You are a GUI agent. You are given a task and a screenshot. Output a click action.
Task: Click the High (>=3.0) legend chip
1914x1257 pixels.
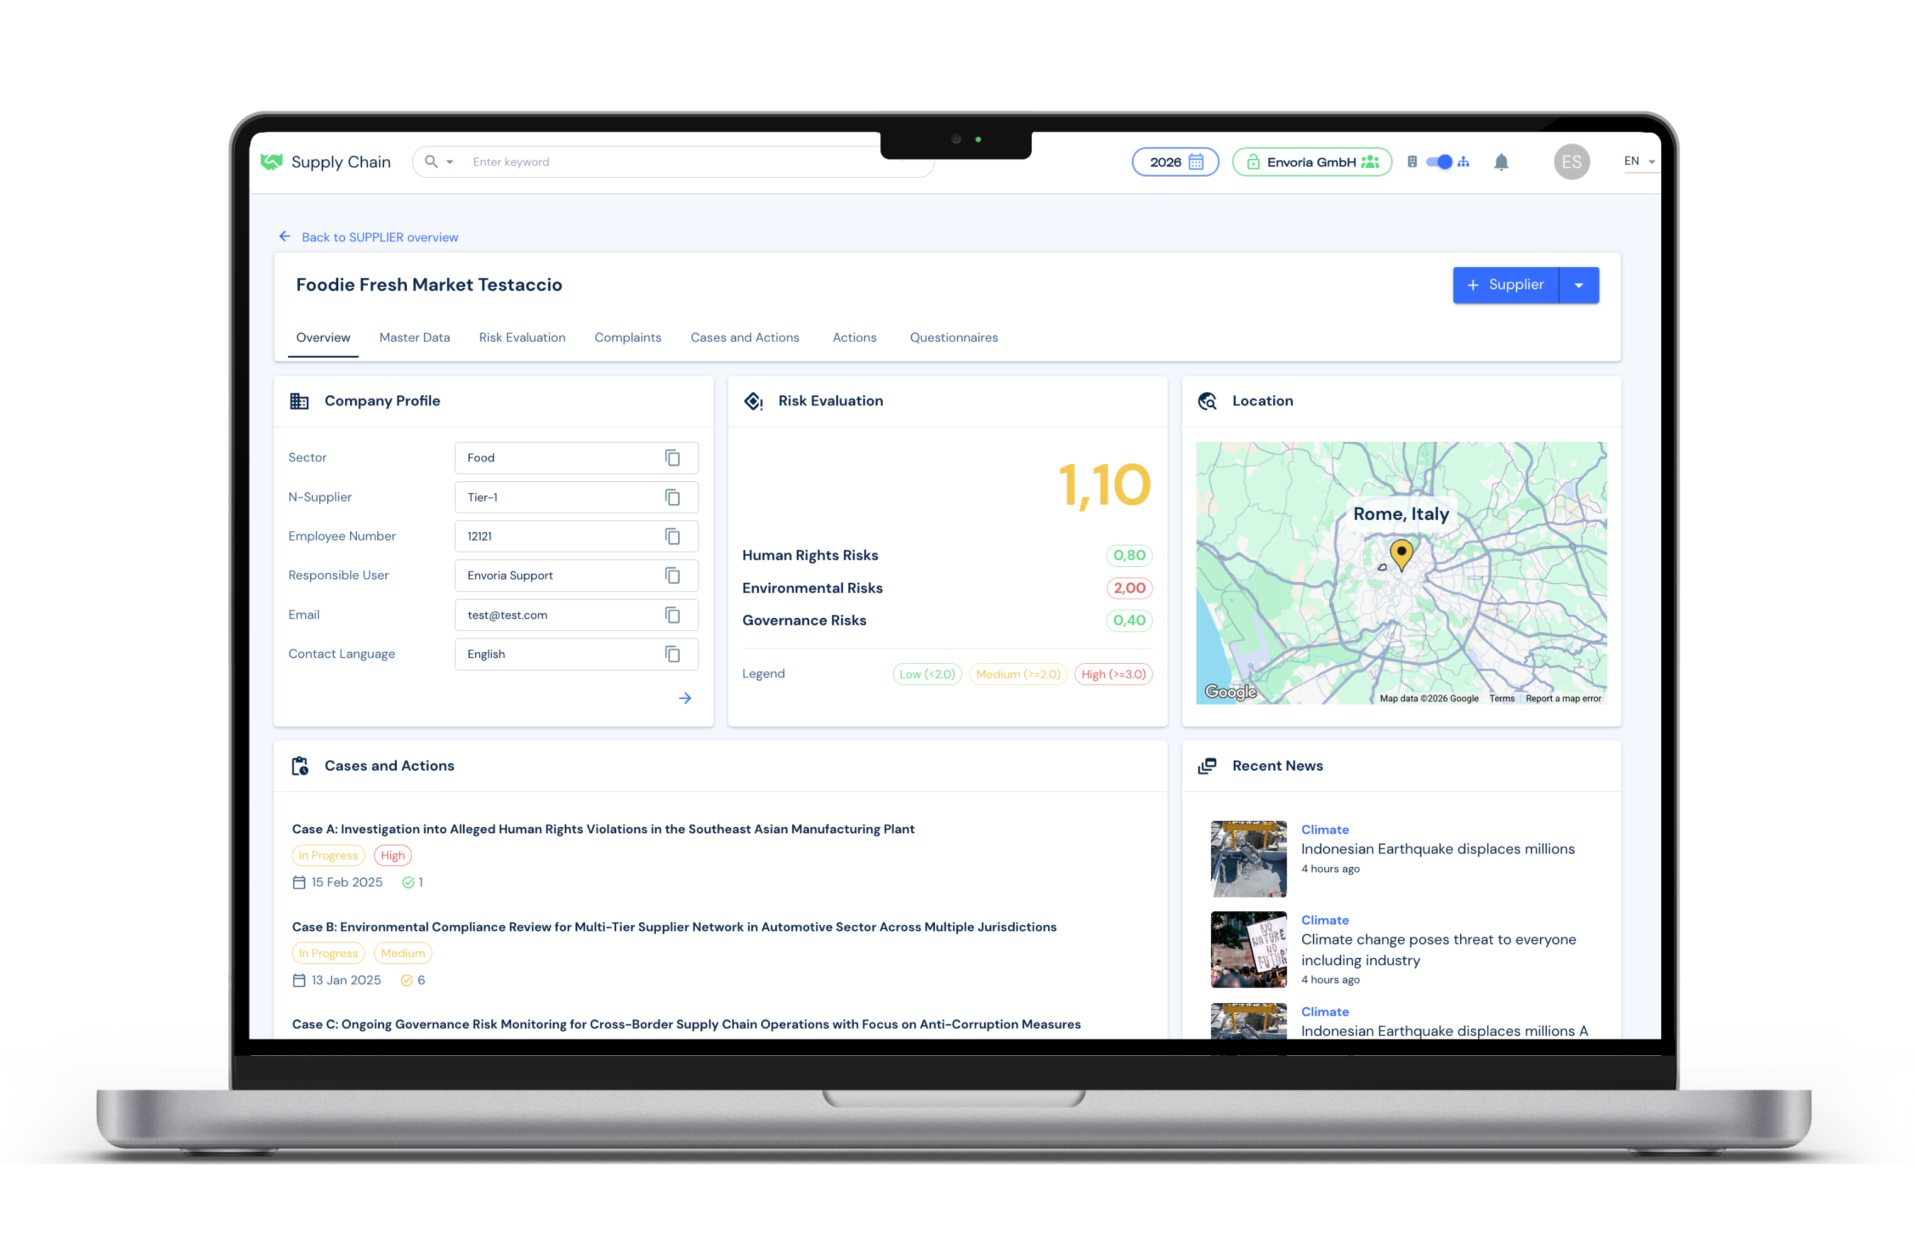coord(1114,674)
